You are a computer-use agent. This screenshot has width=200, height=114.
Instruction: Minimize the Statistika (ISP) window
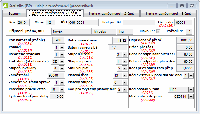coord(172,6)
